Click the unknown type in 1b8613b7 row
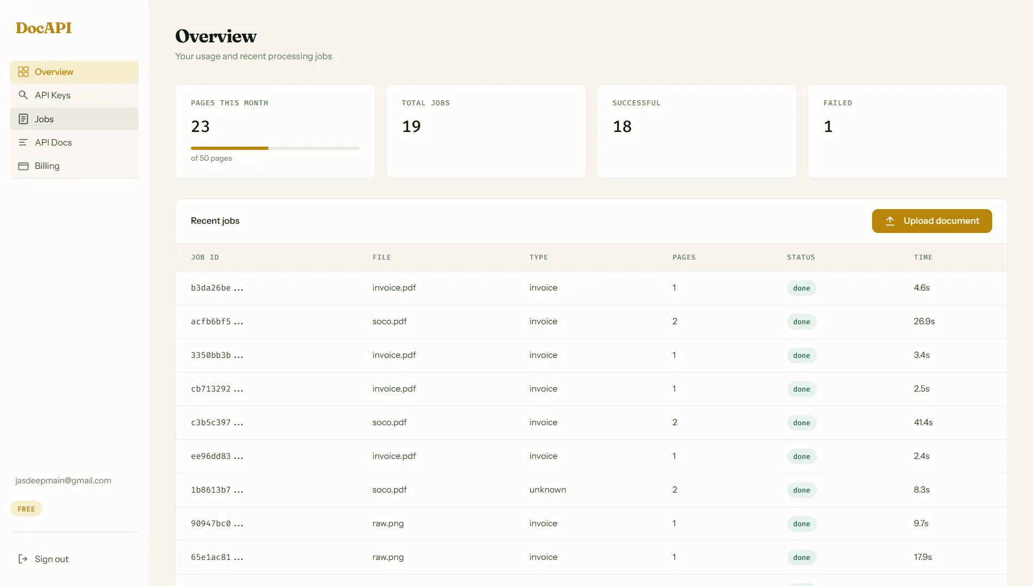Image resolution: width=1033 pixels, height=586 pixels. (x=547, y=490)
